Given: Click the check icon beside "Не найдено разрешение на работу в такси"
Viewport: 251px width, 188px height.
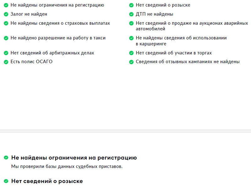Looking at the screenshot, I should pyautogui.click(x=6, y=38).
